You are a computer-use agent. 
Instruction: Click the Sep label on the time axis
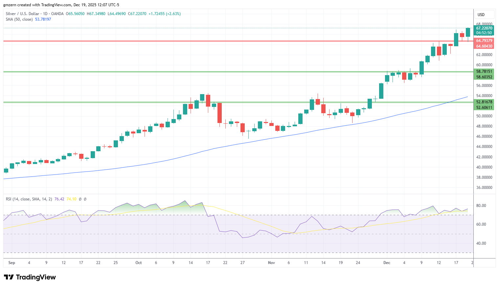point(12,263)
